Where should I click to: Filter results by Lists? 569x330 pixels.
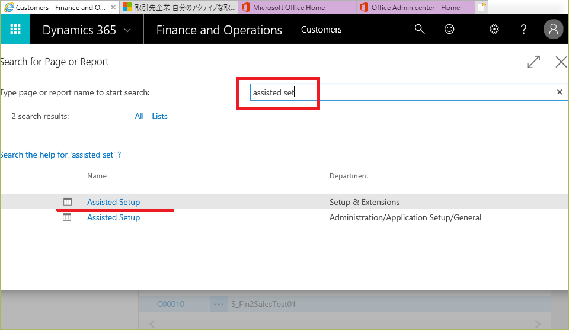coord(159,116)
